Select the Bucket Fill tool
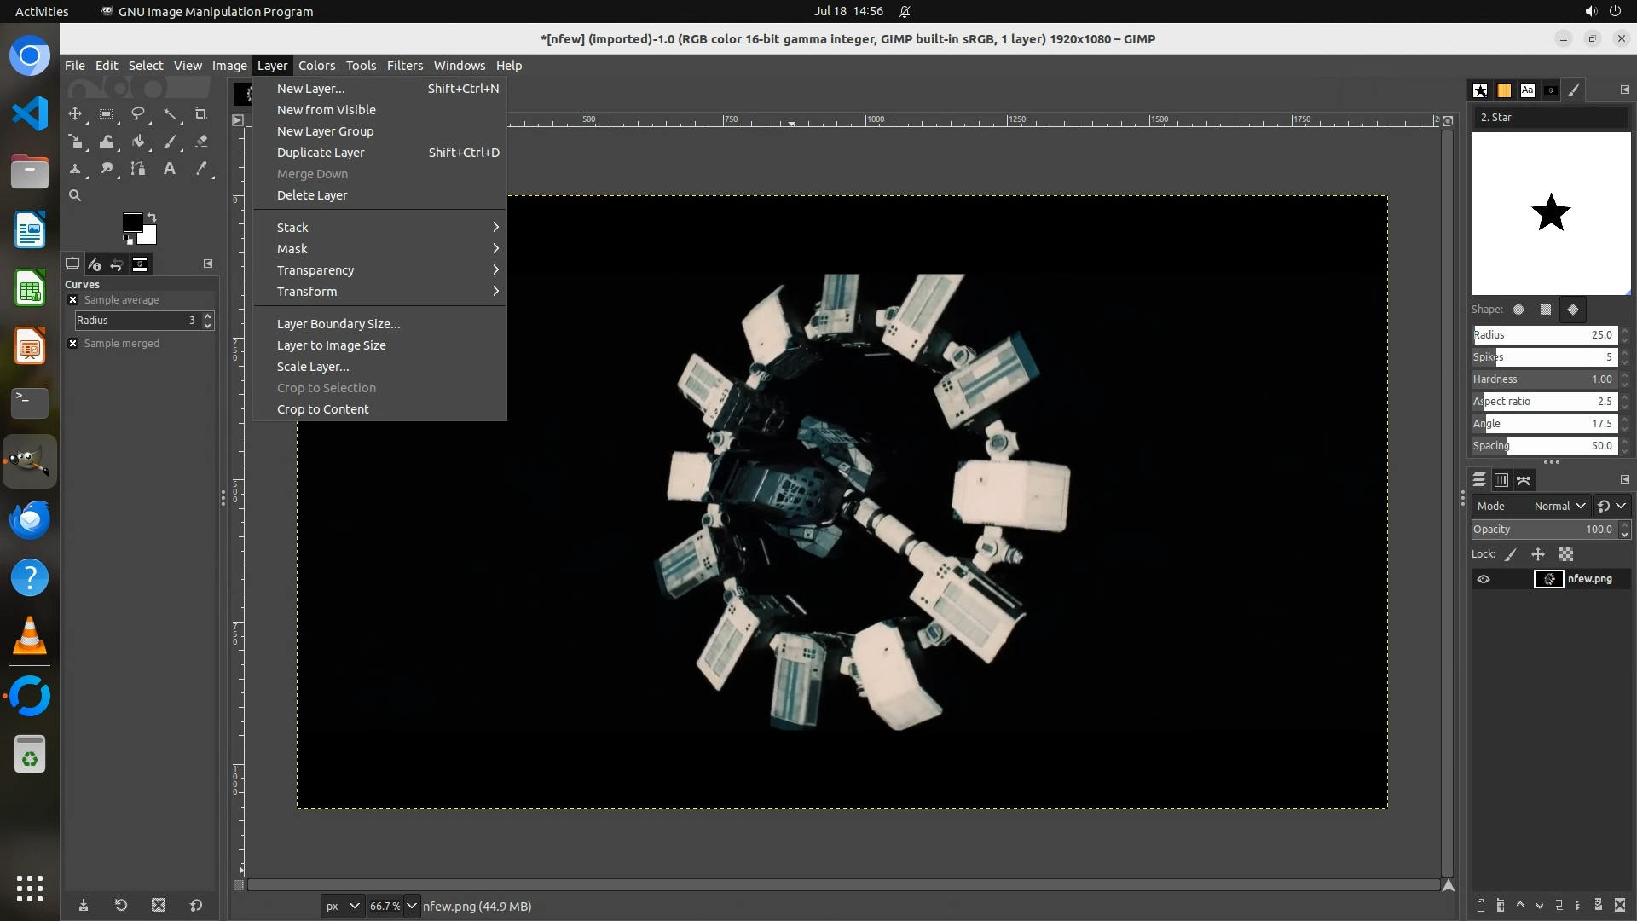1637x921 pixels. click(x=138, y=142)
